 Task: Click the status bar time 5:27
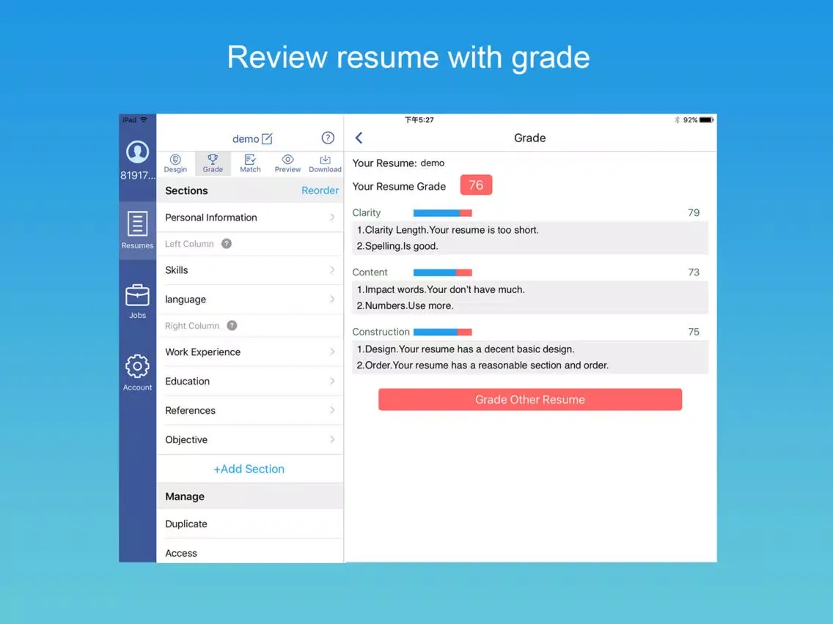click(x=419, y=120)
